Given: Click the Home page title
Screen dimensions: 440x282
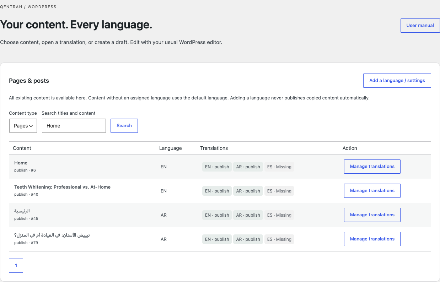Looking at the screenshot, I should pos(21,163).
